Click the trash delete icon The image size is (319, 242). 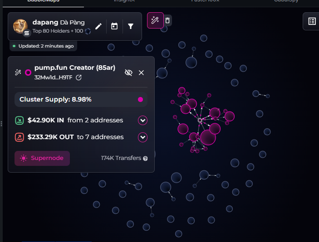point(167,20)
